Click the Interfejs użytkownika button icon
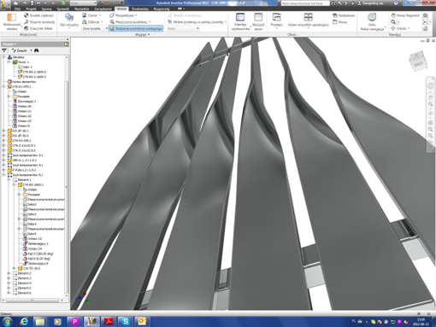 click(x=240, y=17)
